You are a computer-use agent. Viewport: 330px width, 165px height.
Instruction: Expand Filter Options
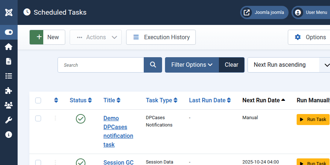pos(192,65)
